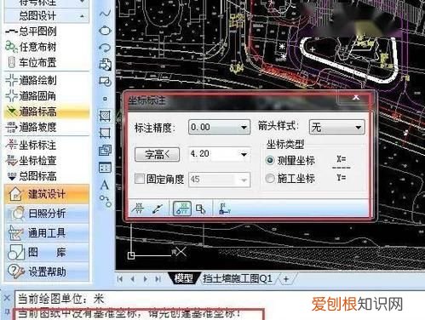Click the Make Block icon

tap(105, 82)
